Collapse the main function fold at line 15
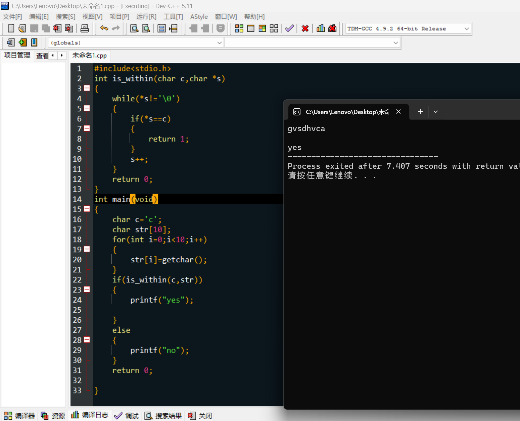Viewport: 520px width, 421px height. tap(87, 209)
